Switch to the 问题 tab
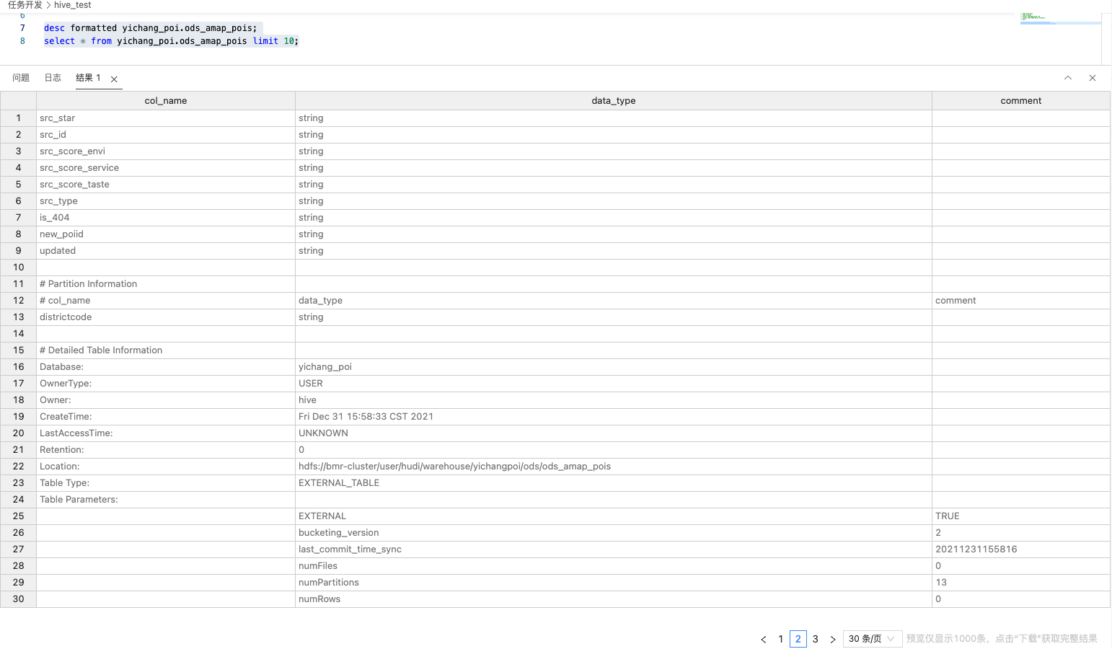 pos(21,78)
